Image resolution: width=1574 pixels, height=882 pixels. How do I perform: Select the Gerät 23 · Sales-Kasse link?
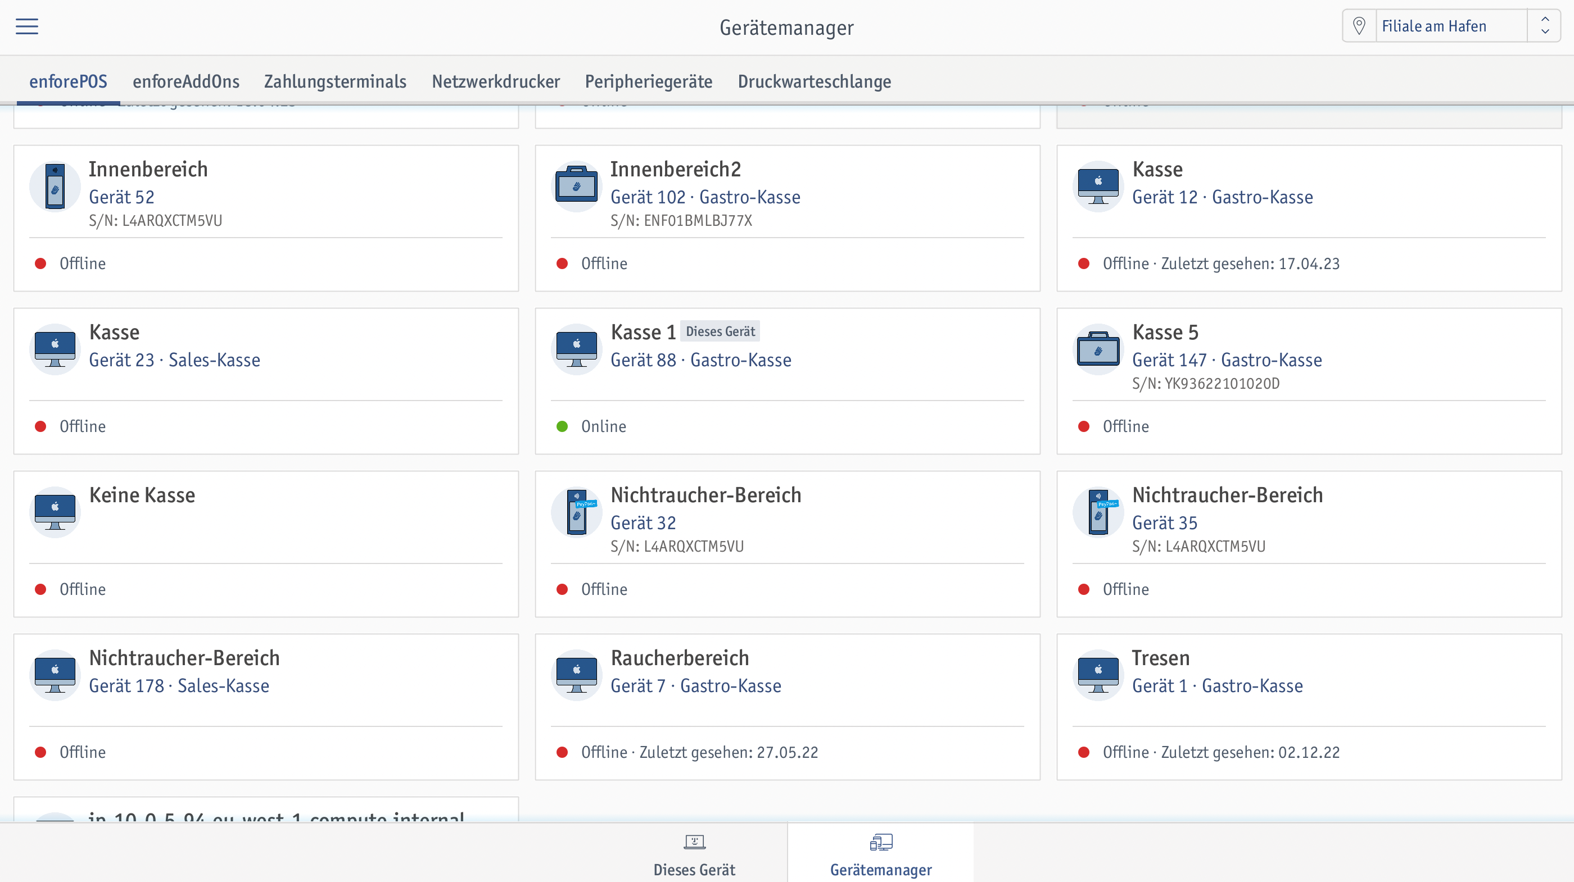[x=175, y=360]
